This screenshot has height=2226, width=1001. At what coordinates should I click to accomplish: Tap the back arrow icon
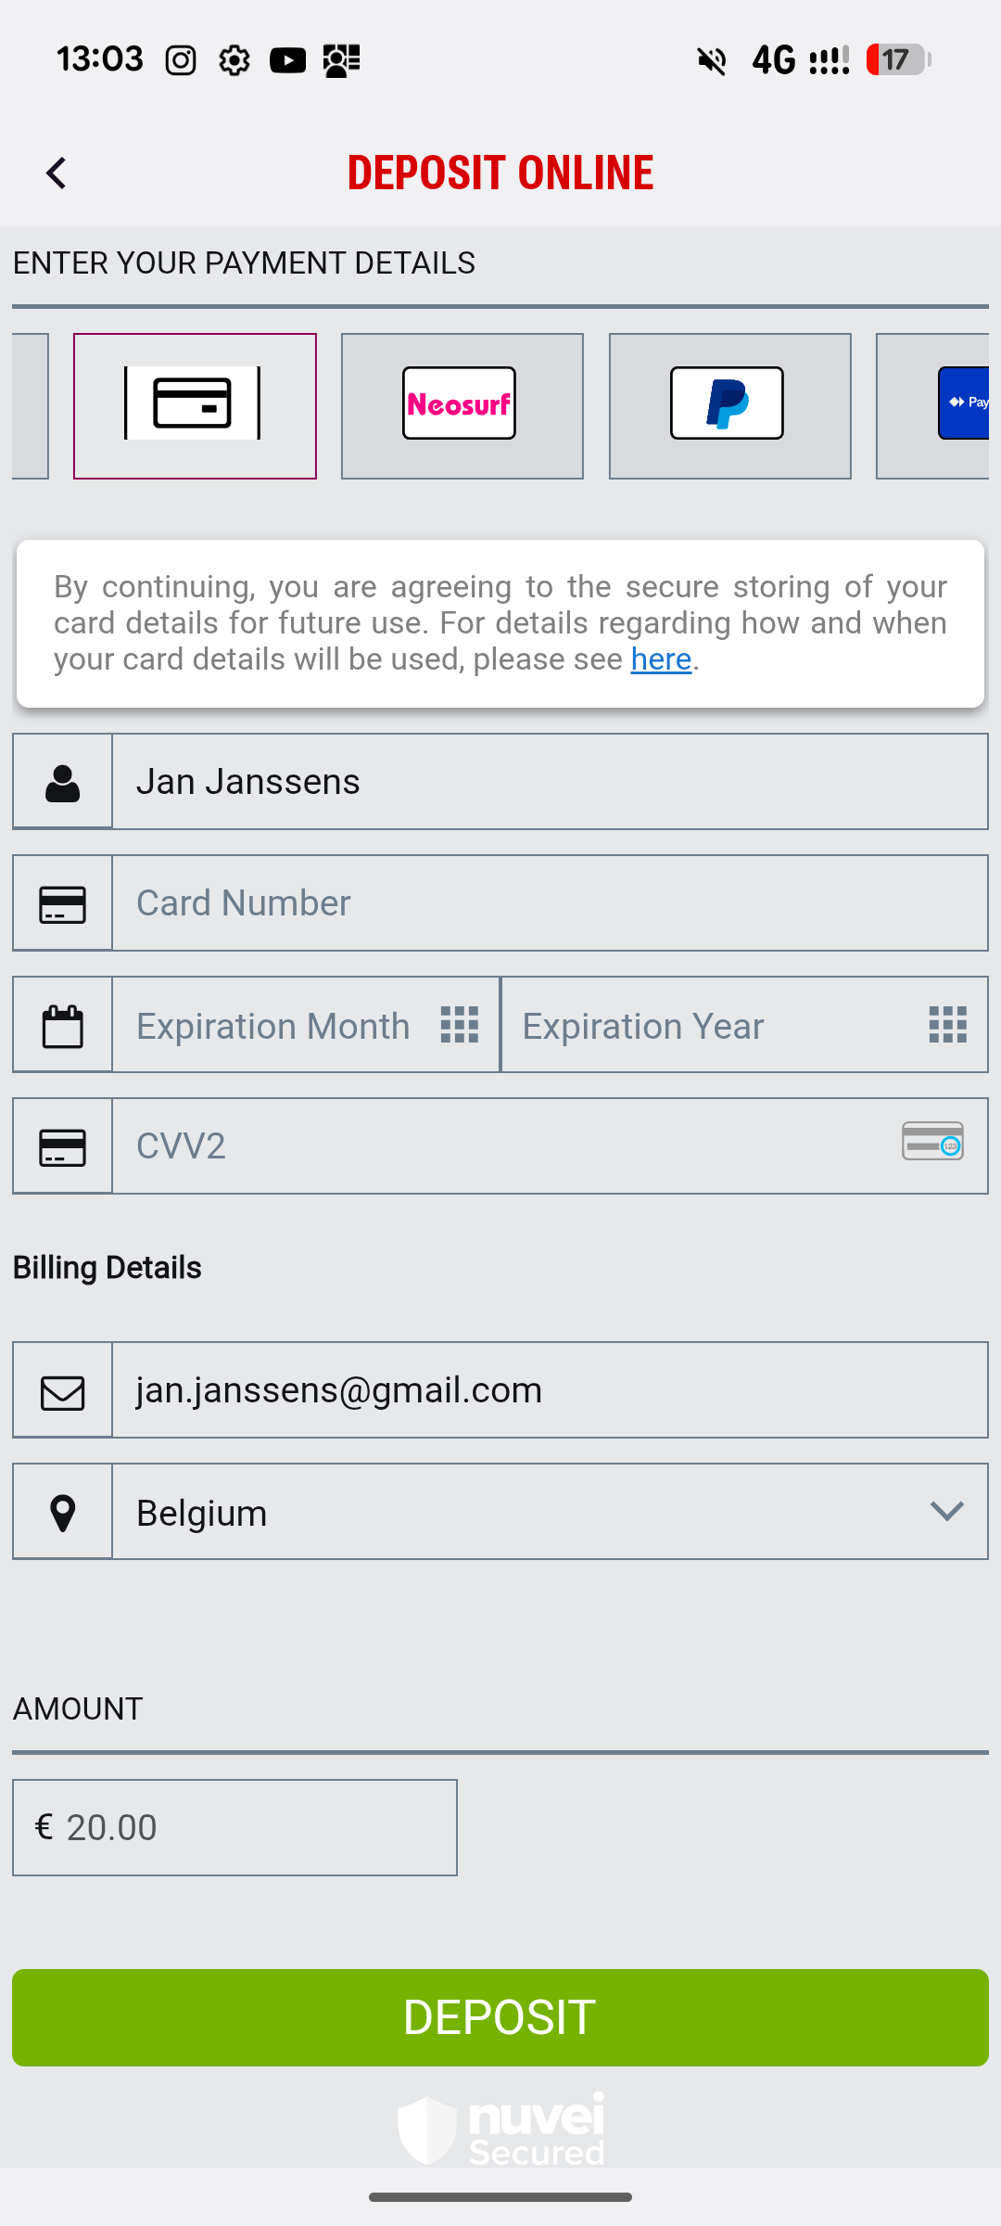(x=57, y=173)
